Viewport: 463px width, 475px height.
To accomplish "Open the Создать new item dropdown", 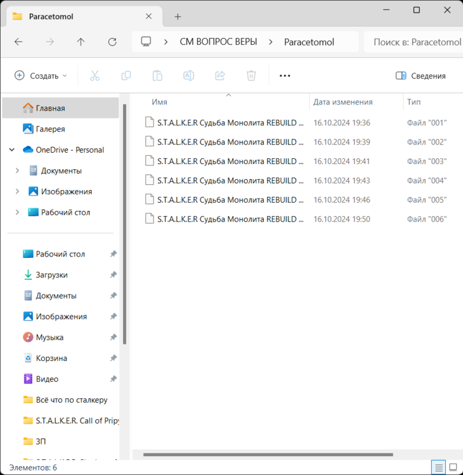I will (x=41, y=76).
